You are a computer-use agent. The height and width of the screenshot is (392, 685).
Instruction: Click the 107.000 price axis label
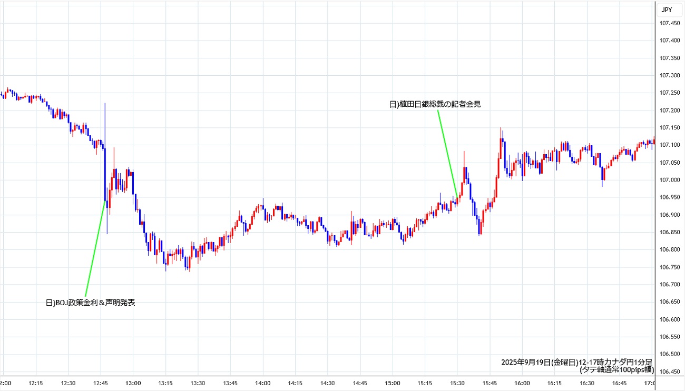click(670, 180)
